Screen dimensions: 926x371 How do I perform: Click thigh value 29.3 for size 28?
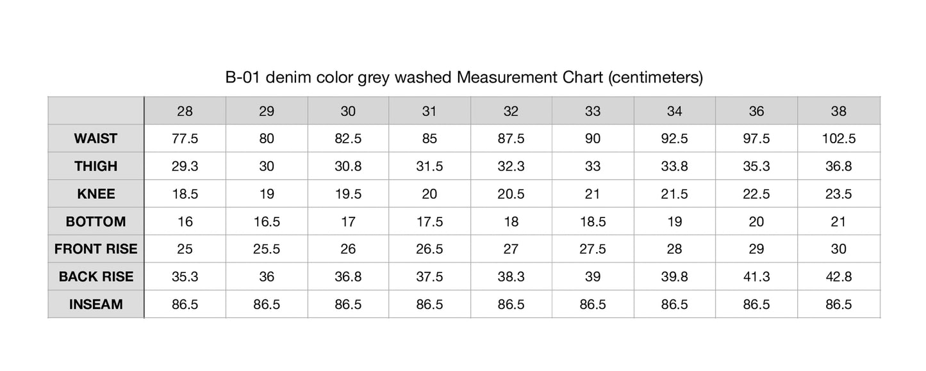click(x=185, y=166)
